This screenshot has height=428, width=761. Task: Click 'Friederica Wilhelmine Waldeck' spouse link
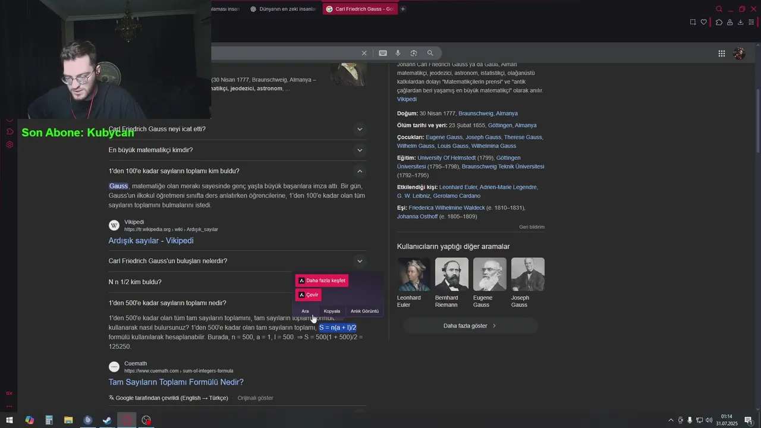coord(447,208)
